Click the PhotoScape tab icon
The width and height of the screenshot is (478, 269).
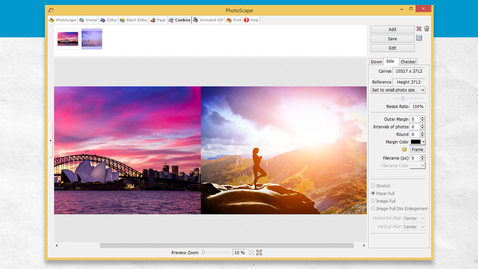pos(52,20)
